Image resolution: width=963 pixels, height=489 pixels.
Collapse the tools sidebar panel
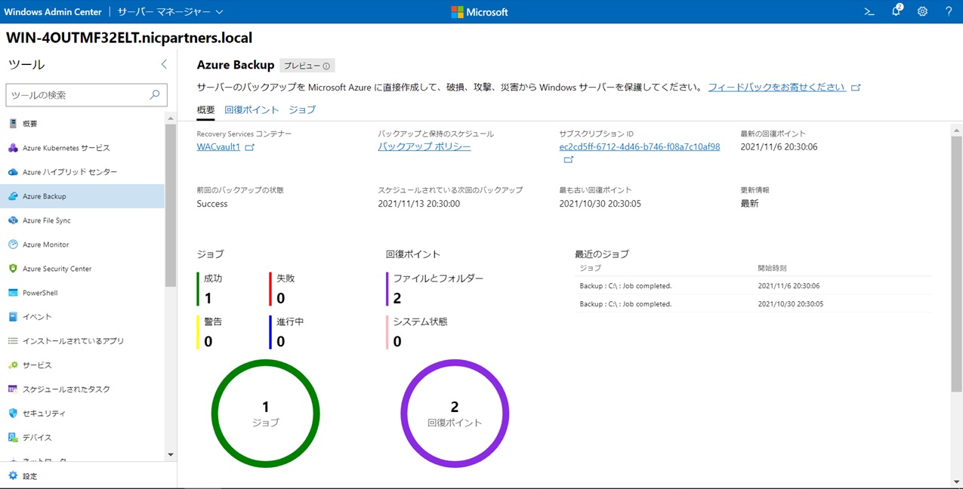(x=164, y=65)
